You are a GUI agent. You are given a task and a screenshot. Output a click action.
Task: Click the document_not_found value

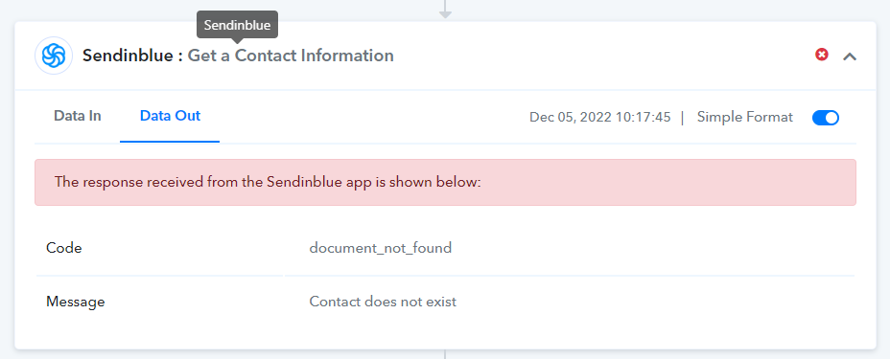pyautogui.click(x=381, y=248)
